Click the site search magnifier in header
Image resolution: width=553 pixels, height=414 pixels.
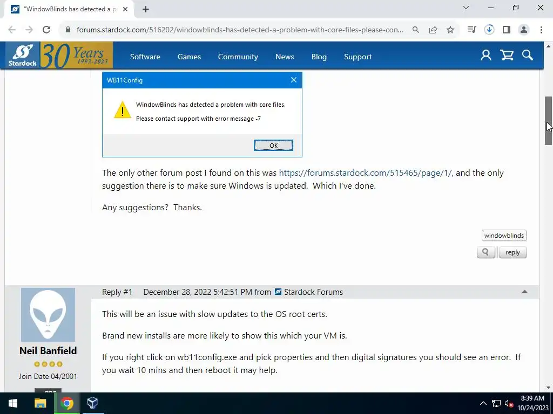click(527, 56)
